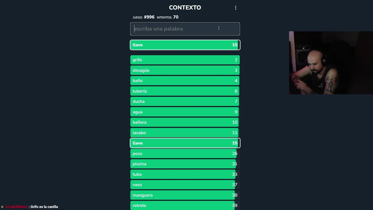Select the "grifo" guess row
The image size is (373, 210).
click(x=185, y=60)
